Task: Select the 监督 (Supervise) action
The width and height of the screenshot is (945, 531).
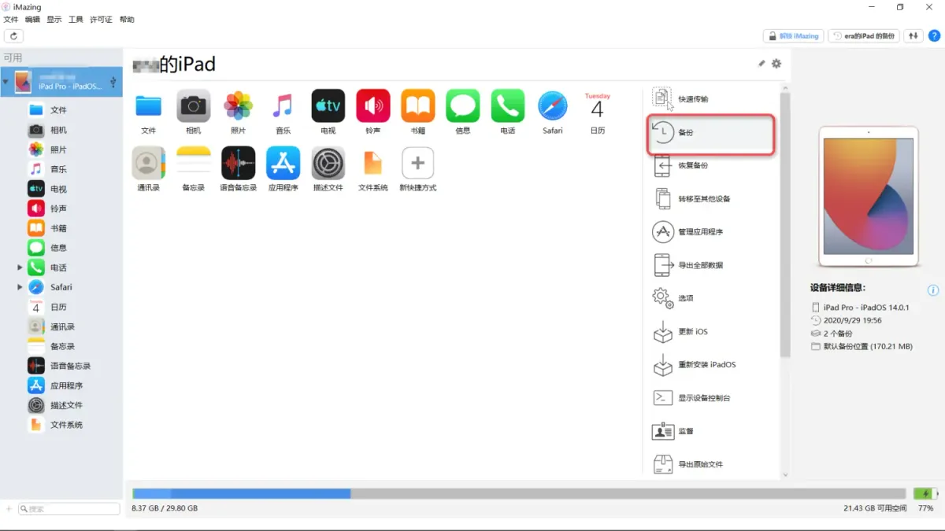Action: click(x=709, y=431)
